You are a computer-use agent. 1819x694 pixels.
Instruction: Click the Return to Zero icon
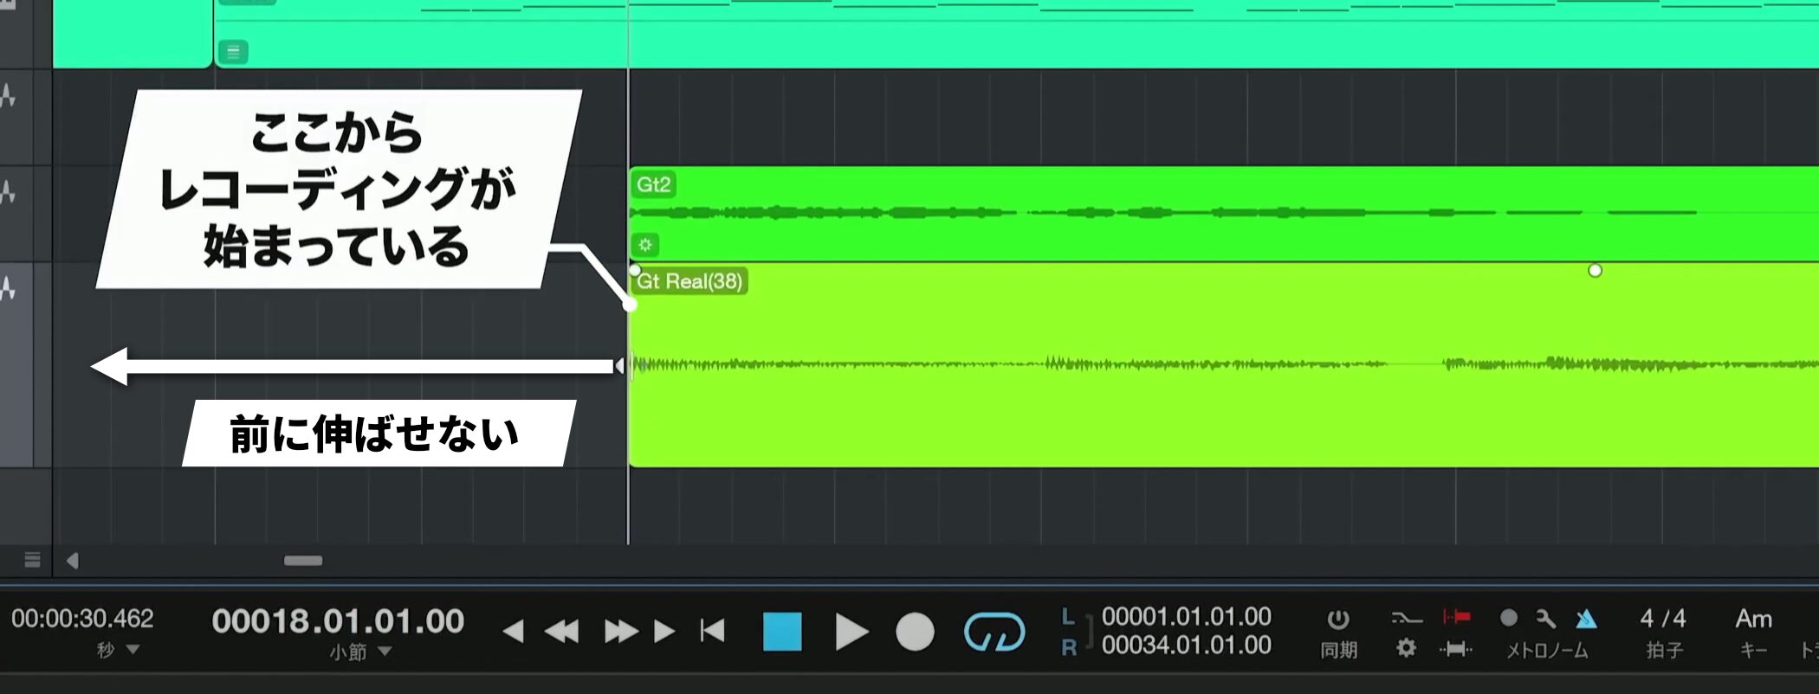tap(712, 631)
